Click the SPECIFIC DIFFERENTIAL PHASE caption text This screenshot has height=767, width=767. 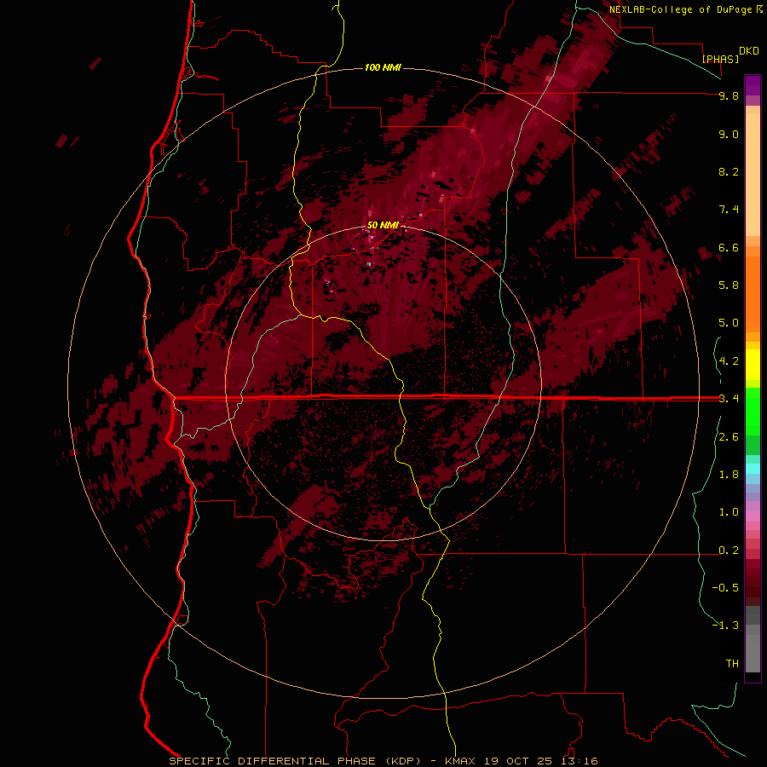(x=273, y=761)
